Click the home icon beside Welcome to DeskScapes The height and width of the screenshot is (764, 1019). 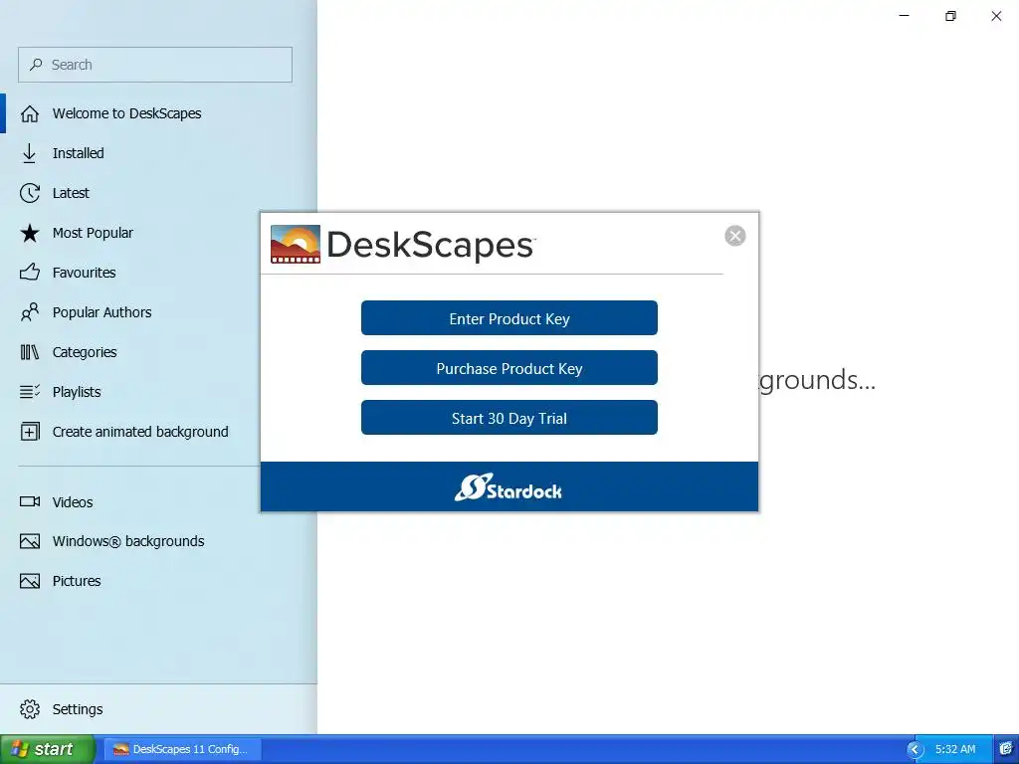[29, 113]
